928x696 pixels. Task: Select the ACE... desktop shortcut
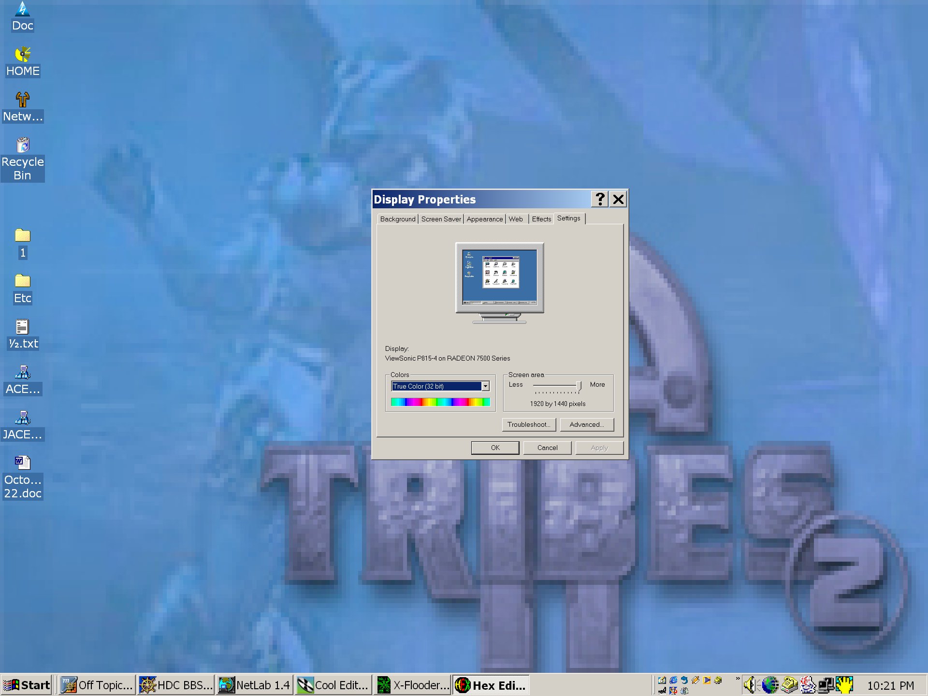[x=23, y=380]
